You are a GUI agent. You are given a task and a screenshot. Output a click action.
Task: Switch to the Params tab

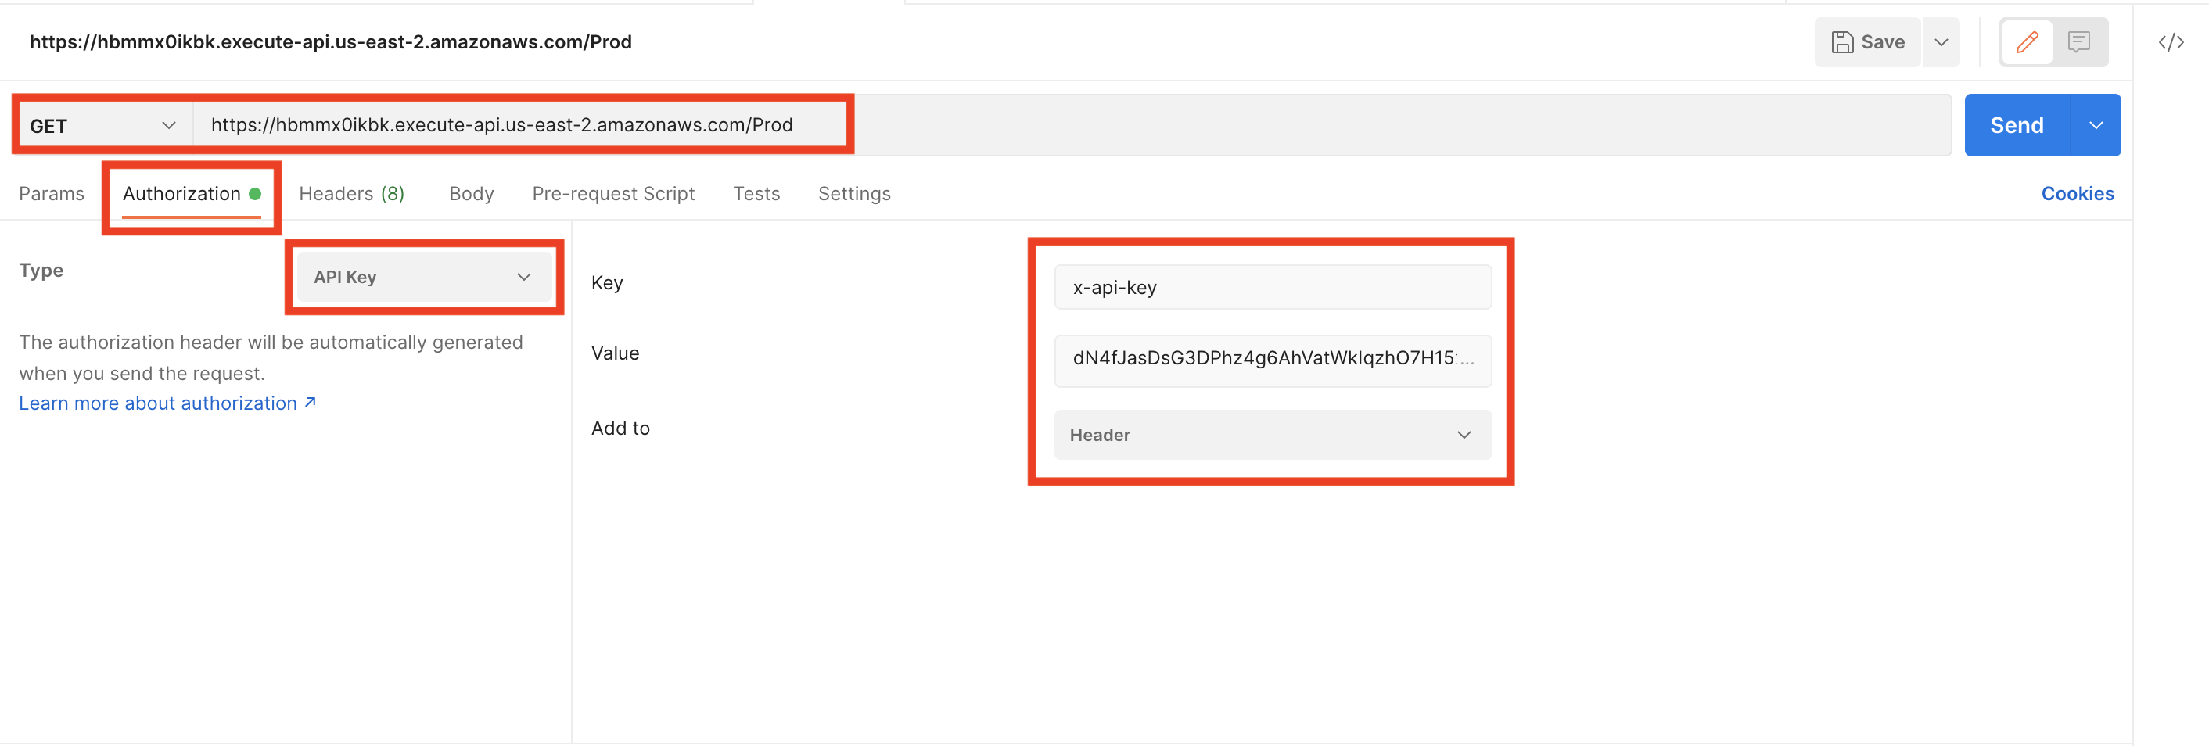[52, 194]
